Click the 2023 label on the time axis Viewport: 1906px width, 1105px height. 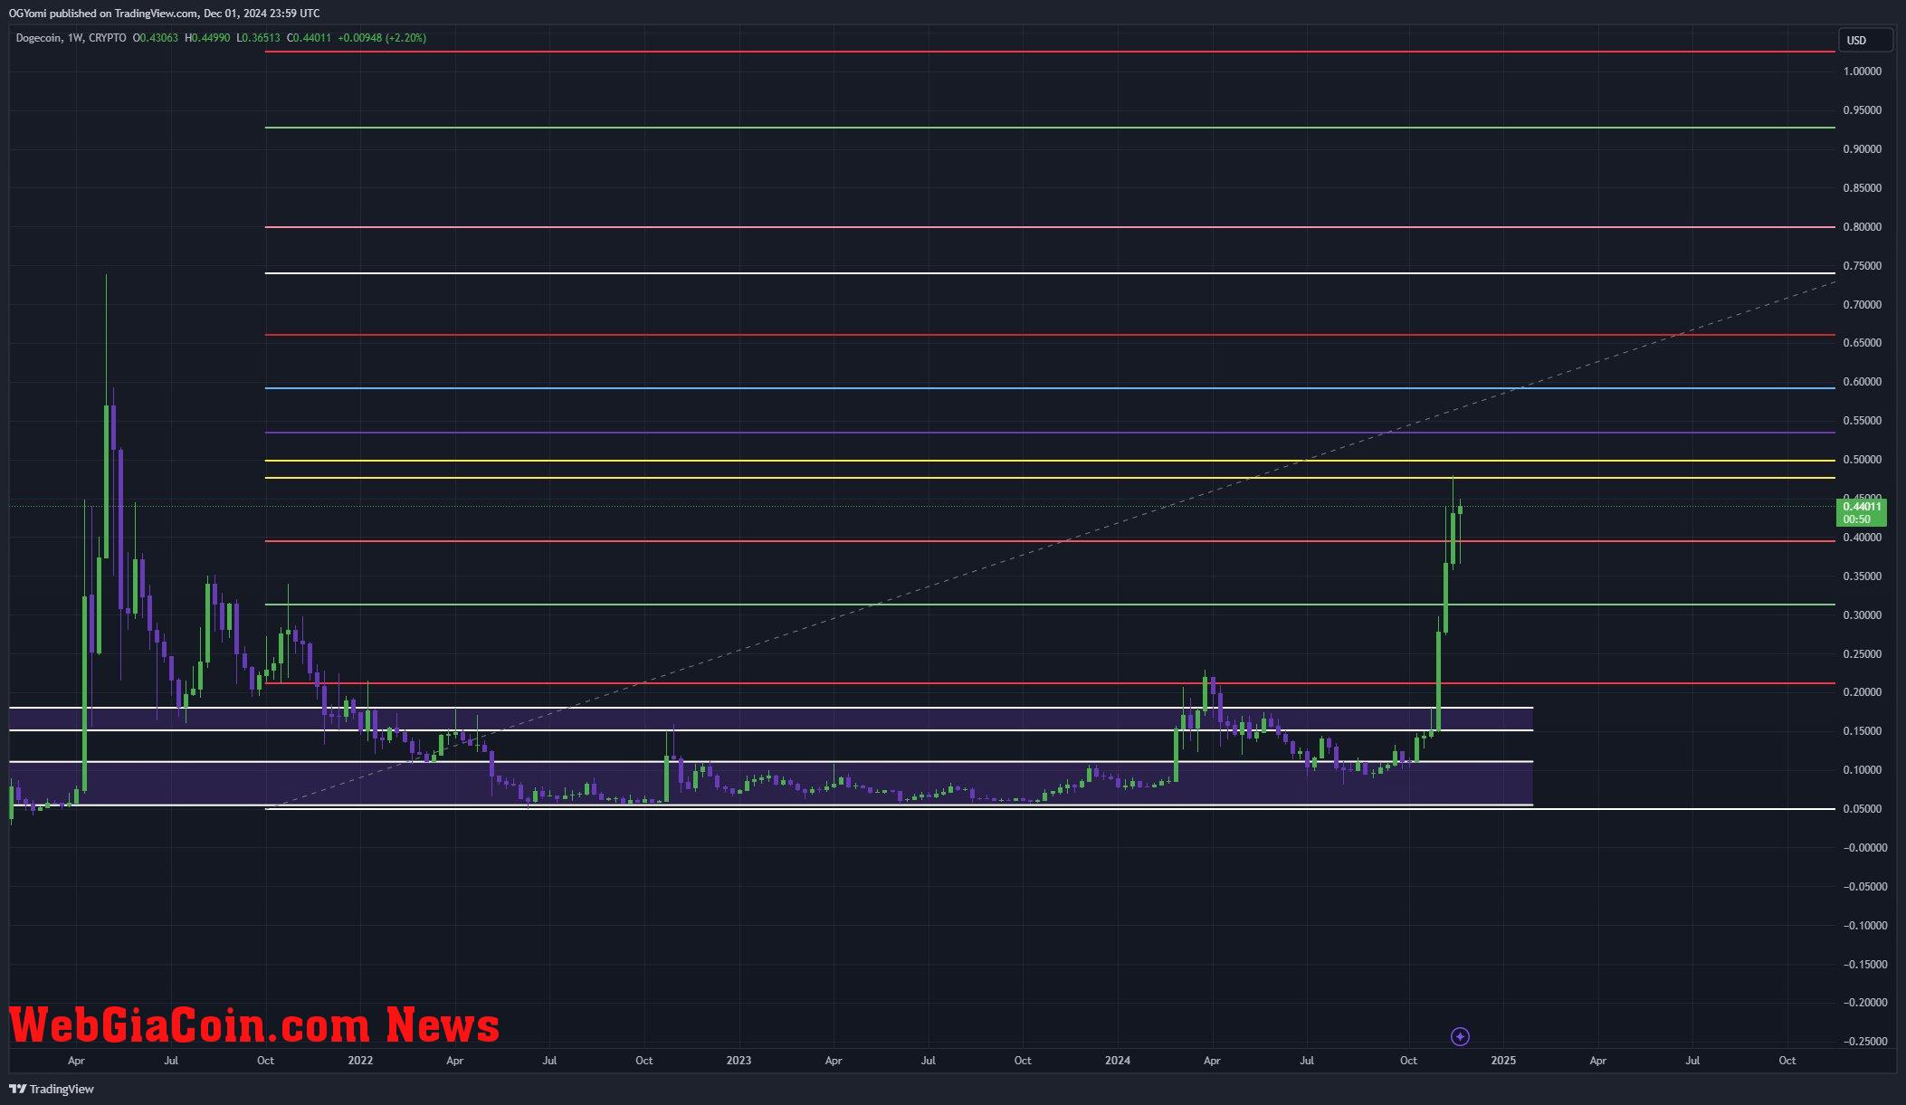[739, 1061]
